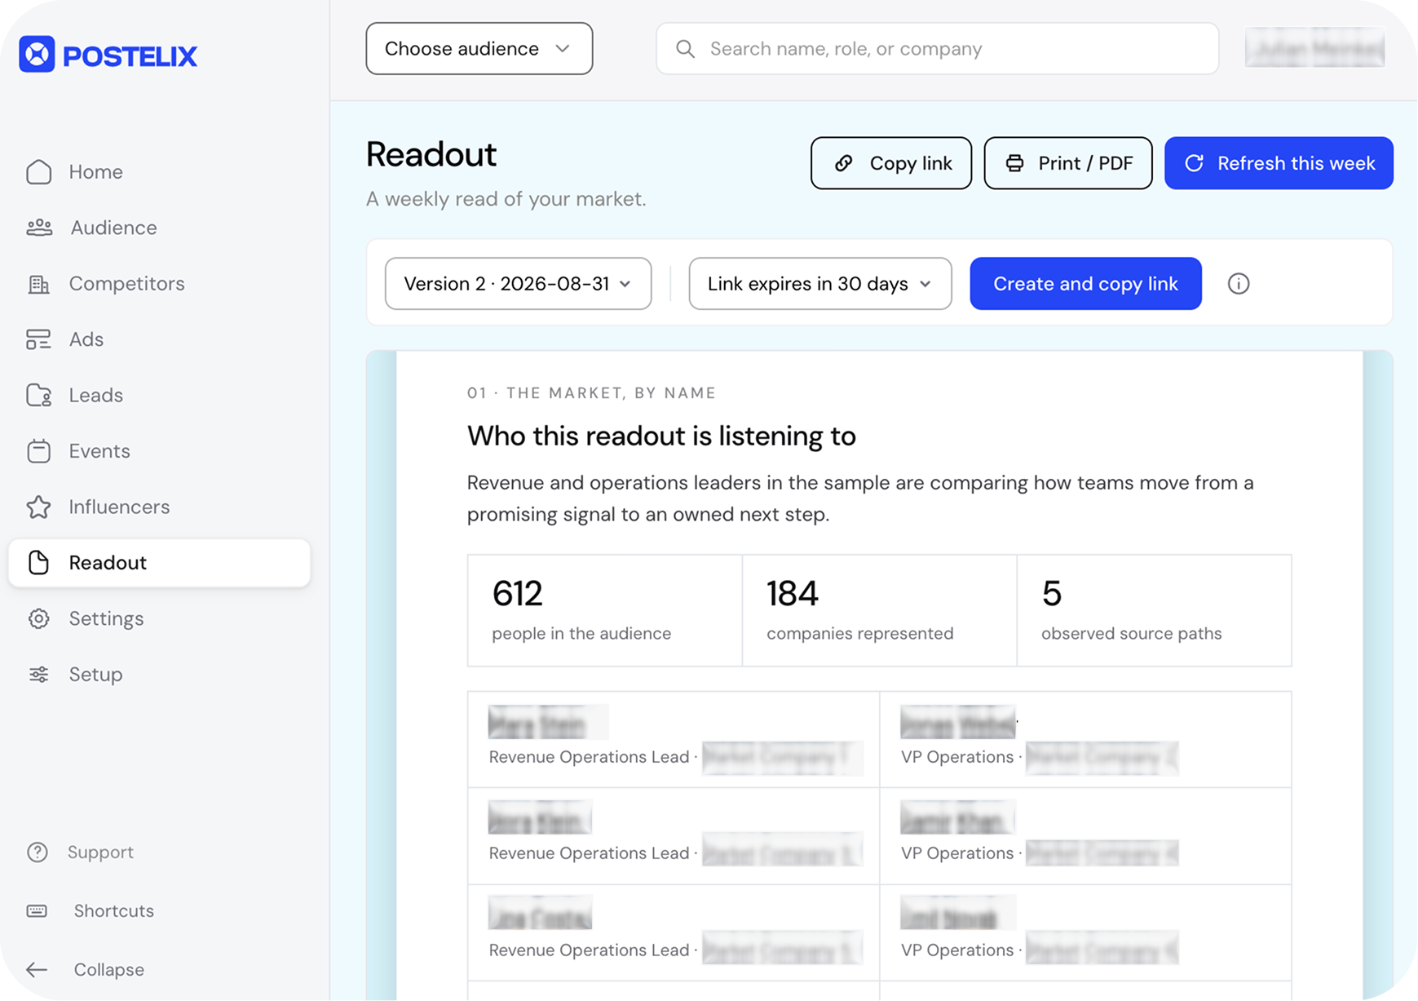The width and height of the screenshot is (1418, 1001).
Task: Expand the Version 2 · 2026-08-31 selector
Action: (518, 284)
